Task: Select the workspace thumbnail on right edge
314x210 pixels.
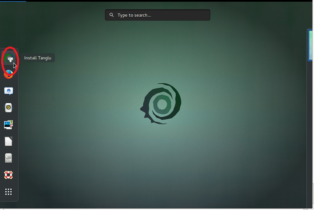Action: [311, 45]
